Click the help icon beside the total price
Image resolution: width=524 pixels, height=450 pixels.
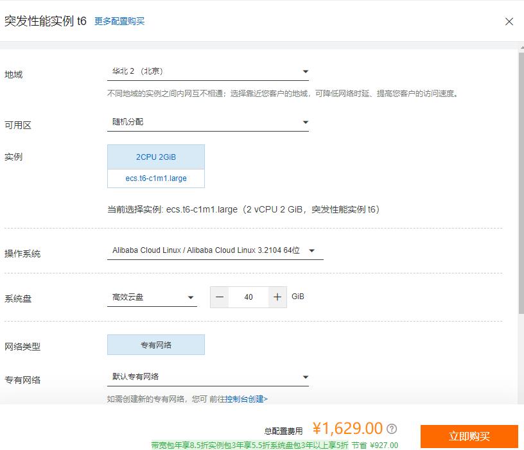(x=392, y=429)
